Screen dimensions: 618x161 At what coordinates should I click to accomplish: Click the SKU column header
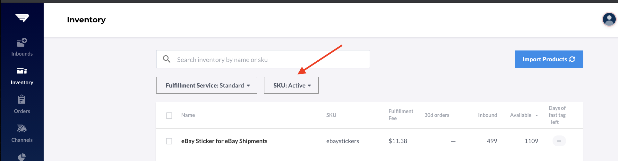[331, 115]
